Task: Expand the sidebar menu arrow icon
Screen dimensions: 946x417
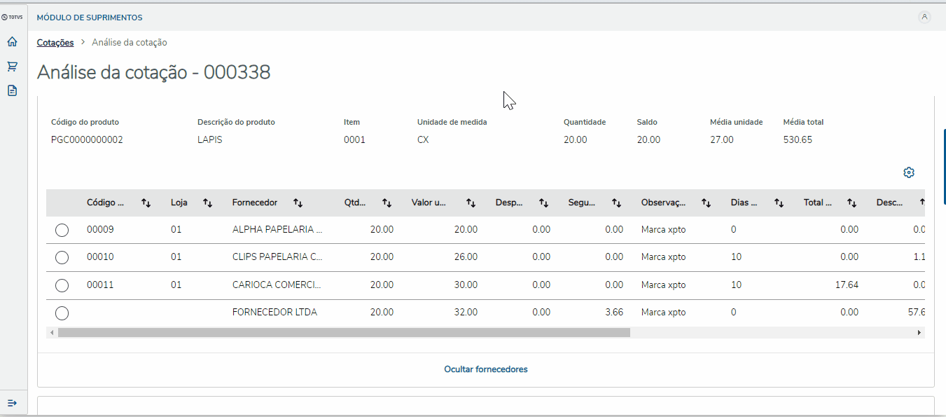Action: 12,403
